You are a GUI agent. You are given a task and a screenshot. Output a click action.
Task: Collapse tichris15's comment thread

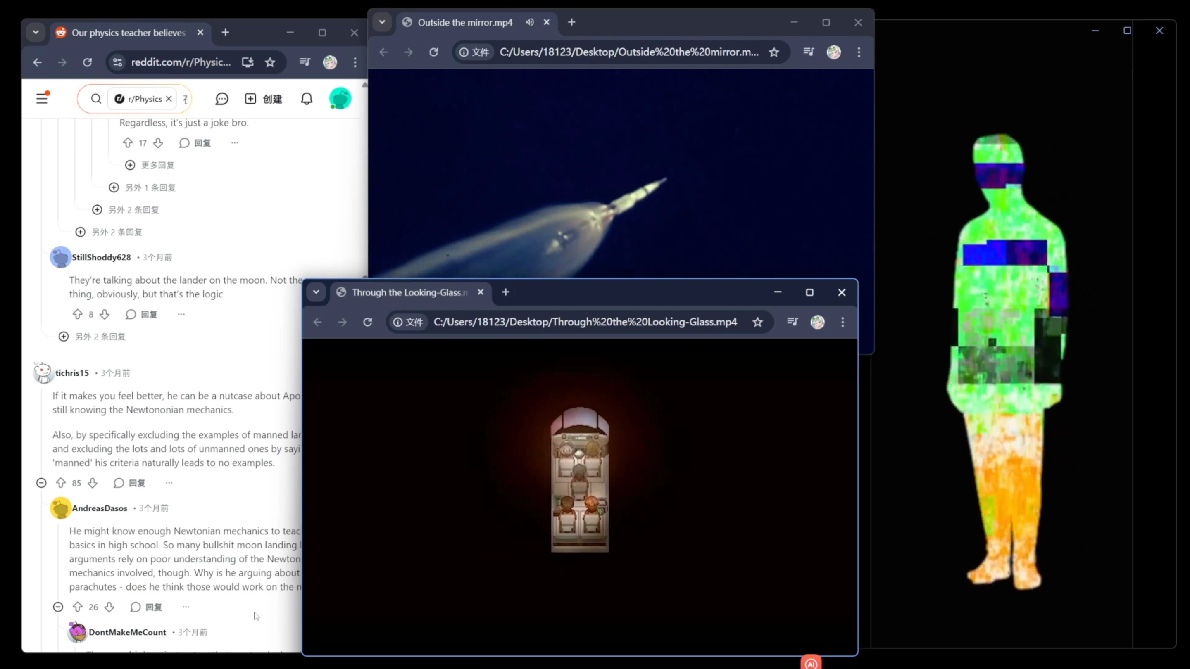[41, 483]
